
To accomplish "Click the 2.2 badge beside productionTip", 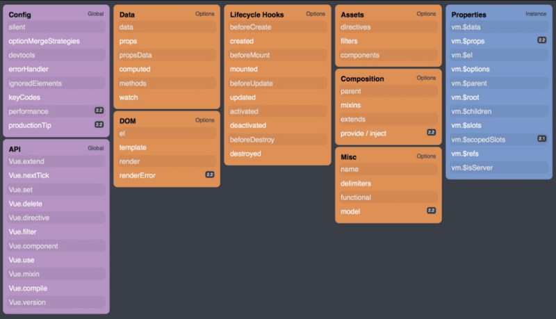I will pyautogui.click(x=99, y=124).
